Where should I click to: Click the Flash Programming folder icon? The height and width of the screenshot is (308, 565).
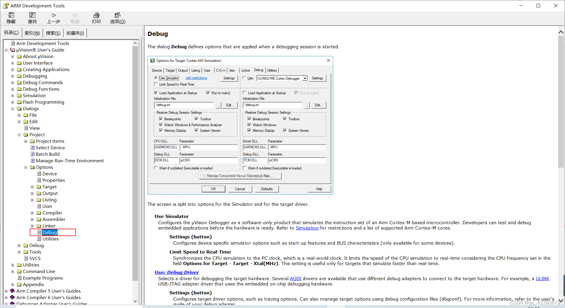click(19, 102)
